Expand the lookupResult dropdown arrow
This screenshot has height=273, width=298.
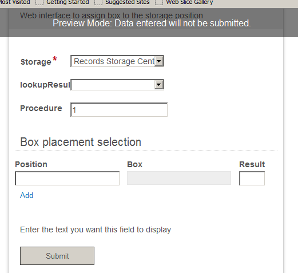tap(159, 85)
